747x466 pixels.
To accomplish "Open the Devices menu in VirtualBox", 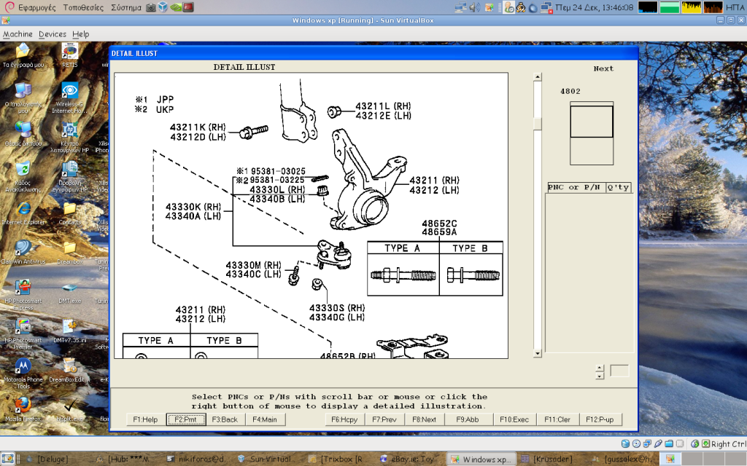I will [53, 34].
